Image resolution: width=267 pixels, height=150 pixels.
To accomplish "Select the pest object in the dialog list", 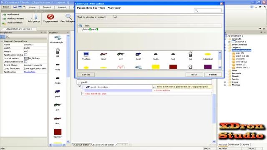I will (x=138, y=56).
